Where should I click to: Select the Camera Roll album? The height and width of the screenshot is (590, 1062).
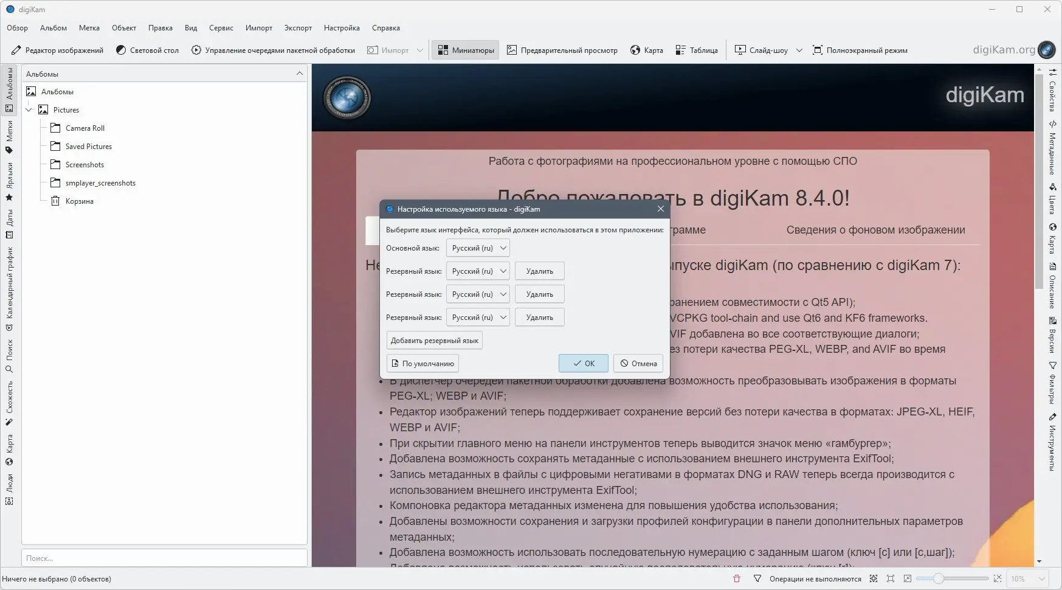[85, 128]
